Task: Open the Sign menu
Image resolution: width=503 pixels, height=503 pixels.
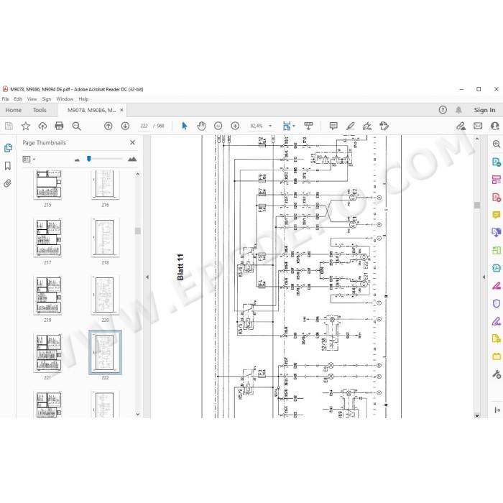Action: click(47, 99)
